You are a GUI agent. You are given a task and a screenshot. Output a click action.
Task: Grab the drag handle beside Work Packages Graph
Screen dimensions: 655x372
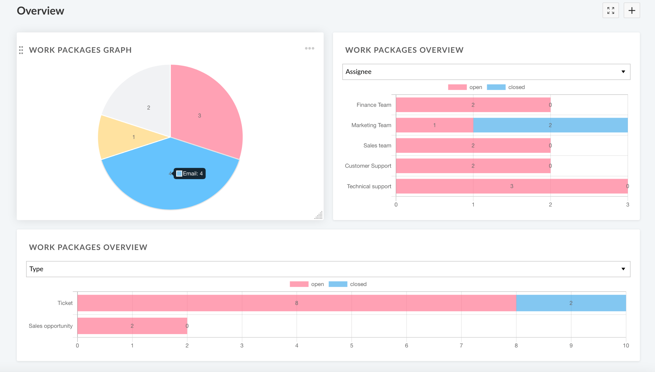coord(21,50)
